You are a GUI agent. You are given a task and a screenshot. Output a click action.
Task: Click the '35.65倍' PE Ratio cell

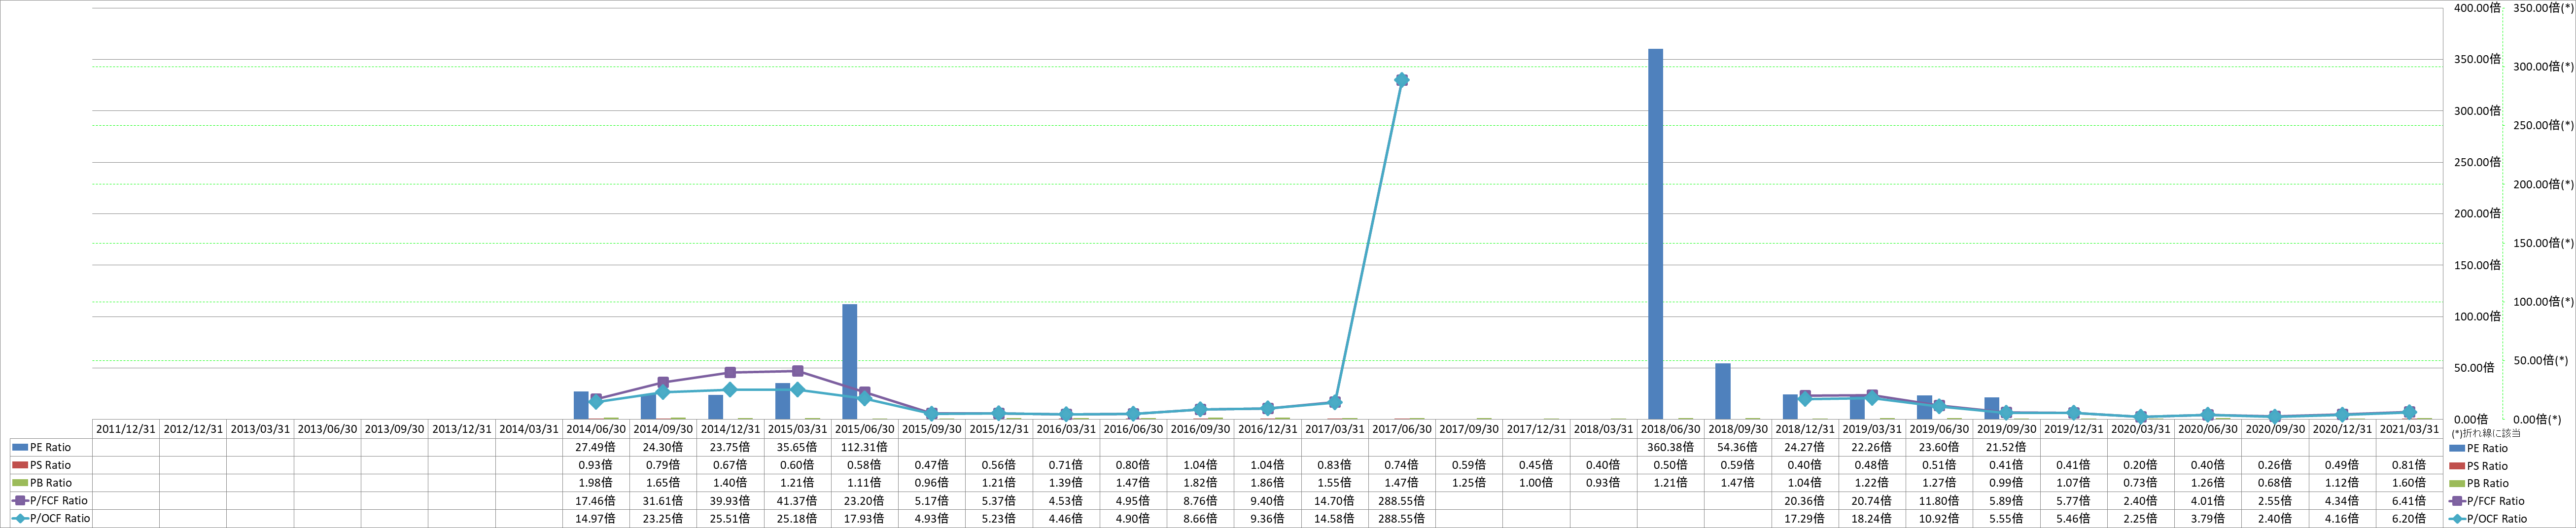tap(797, 447)
